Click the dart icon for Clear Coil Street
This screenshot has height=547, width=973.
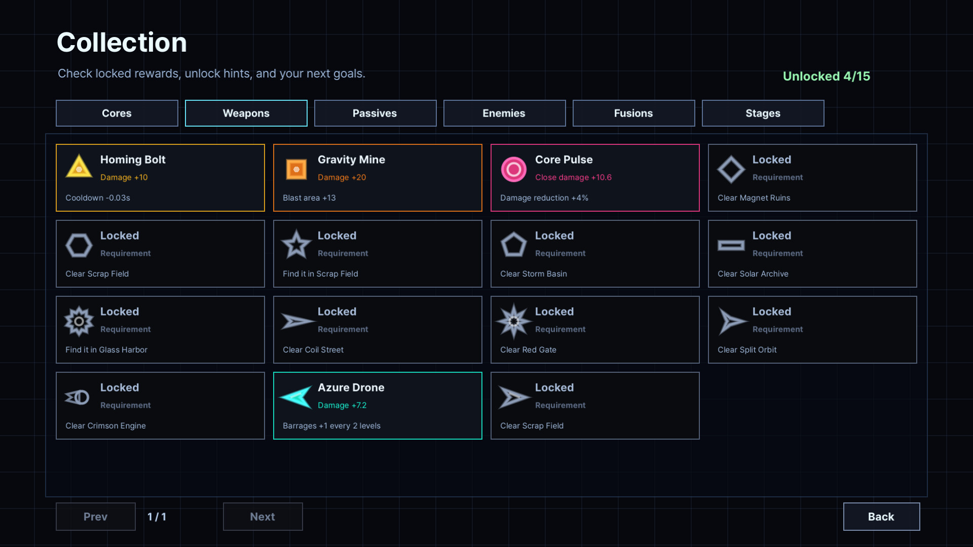pos(298,321)
